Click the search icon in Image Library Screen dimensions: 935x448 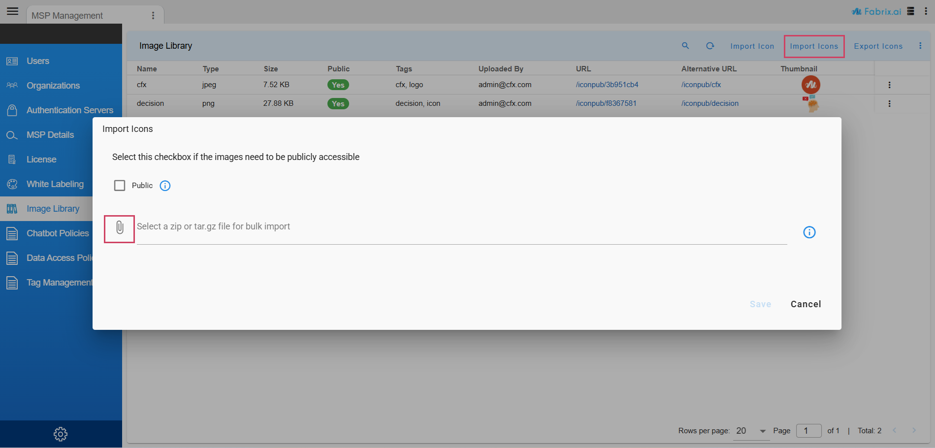pyautogui.click(x=685, y=46)
